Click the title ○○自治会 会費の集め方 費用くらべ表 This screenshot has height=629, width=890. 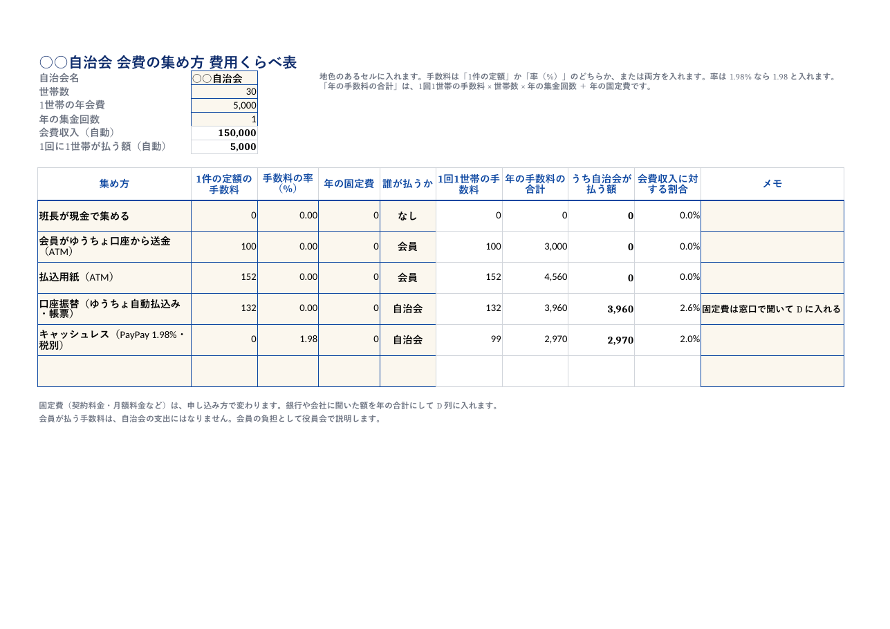(x=168, y=62)
